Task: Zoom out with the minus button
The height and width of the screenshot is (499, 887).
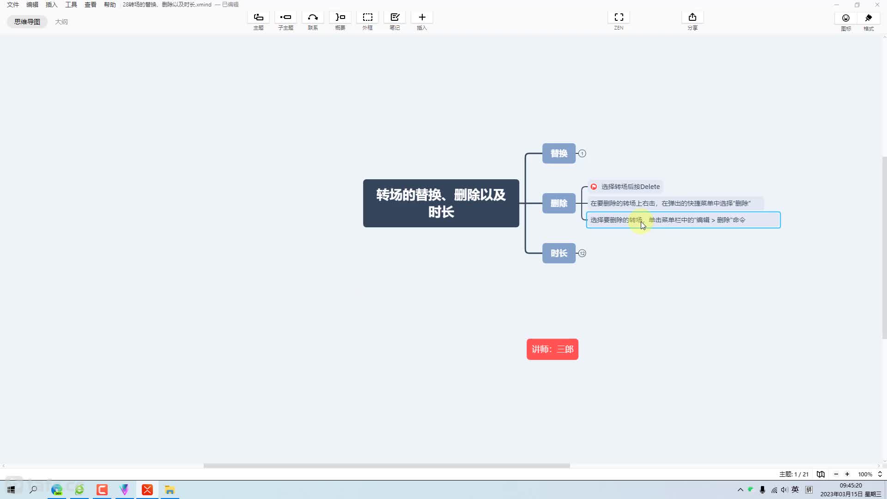Action: coord(836,474)
